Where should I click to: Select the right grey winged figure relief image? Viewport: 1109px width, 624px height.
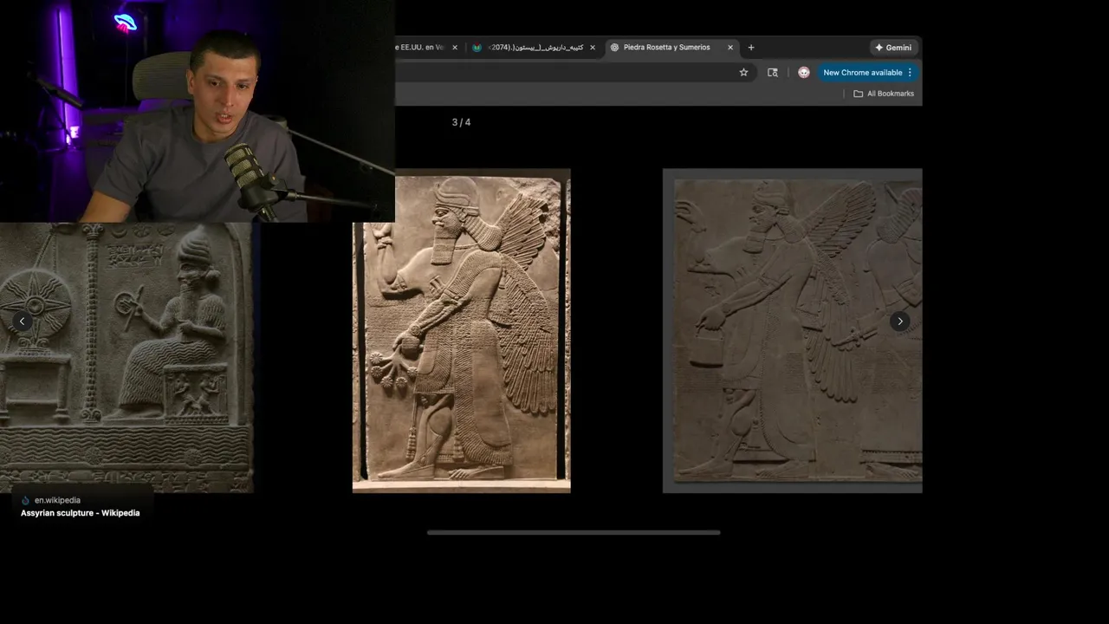(x=792, y=331)
